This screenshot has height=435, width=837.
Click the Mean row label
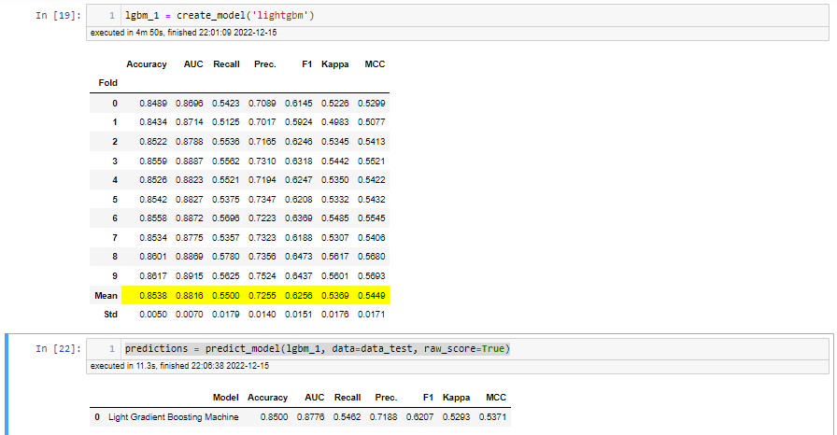pos(106,295)
